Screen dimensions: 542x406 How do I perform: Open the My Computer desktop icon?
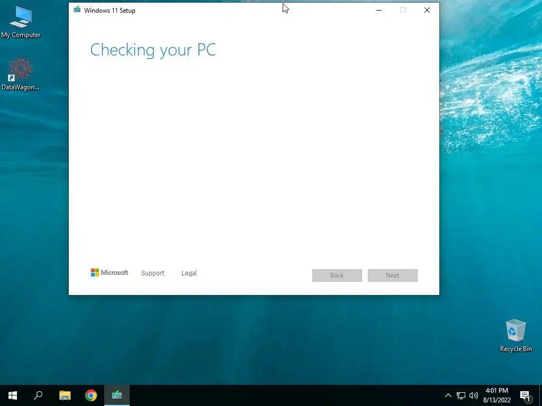pyautogui.click(x=21, y=22)
